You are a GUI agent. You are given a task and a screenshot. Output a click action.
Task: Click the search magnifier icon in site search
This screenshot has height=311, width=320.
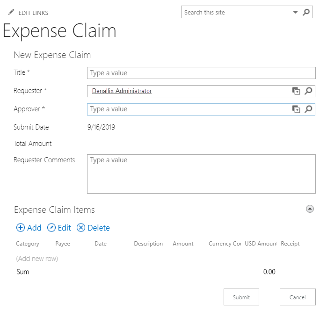(x=306, y=12)
